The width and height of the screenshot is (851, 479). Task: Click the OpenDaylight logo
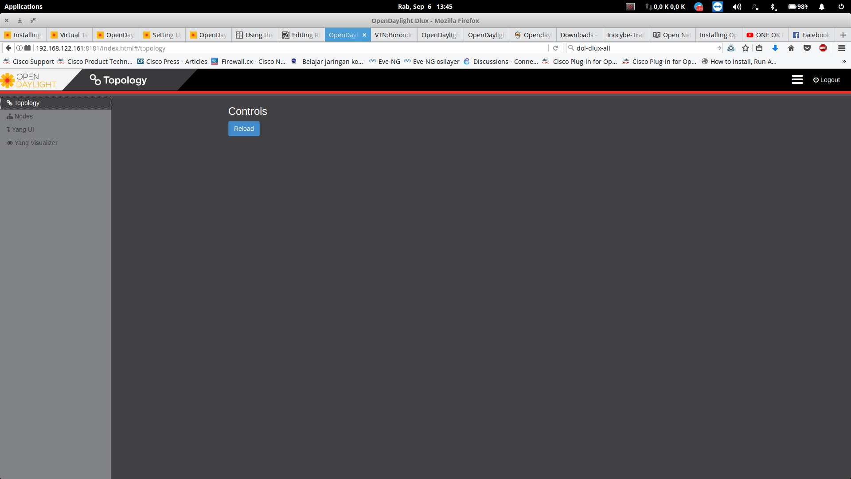(29, 80)
